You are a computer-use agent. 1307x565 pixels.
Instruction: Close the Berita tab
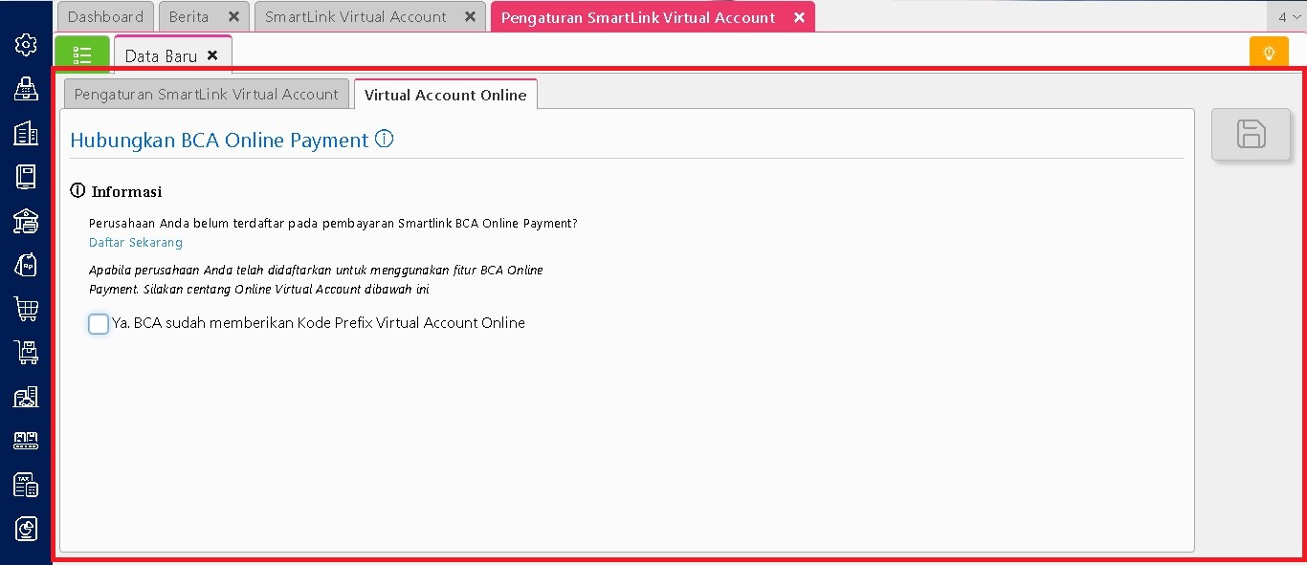tap(233, 17)
